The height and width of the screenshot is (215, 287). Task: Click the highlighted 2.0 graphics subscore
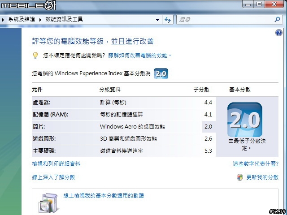[x=209, y=126]
